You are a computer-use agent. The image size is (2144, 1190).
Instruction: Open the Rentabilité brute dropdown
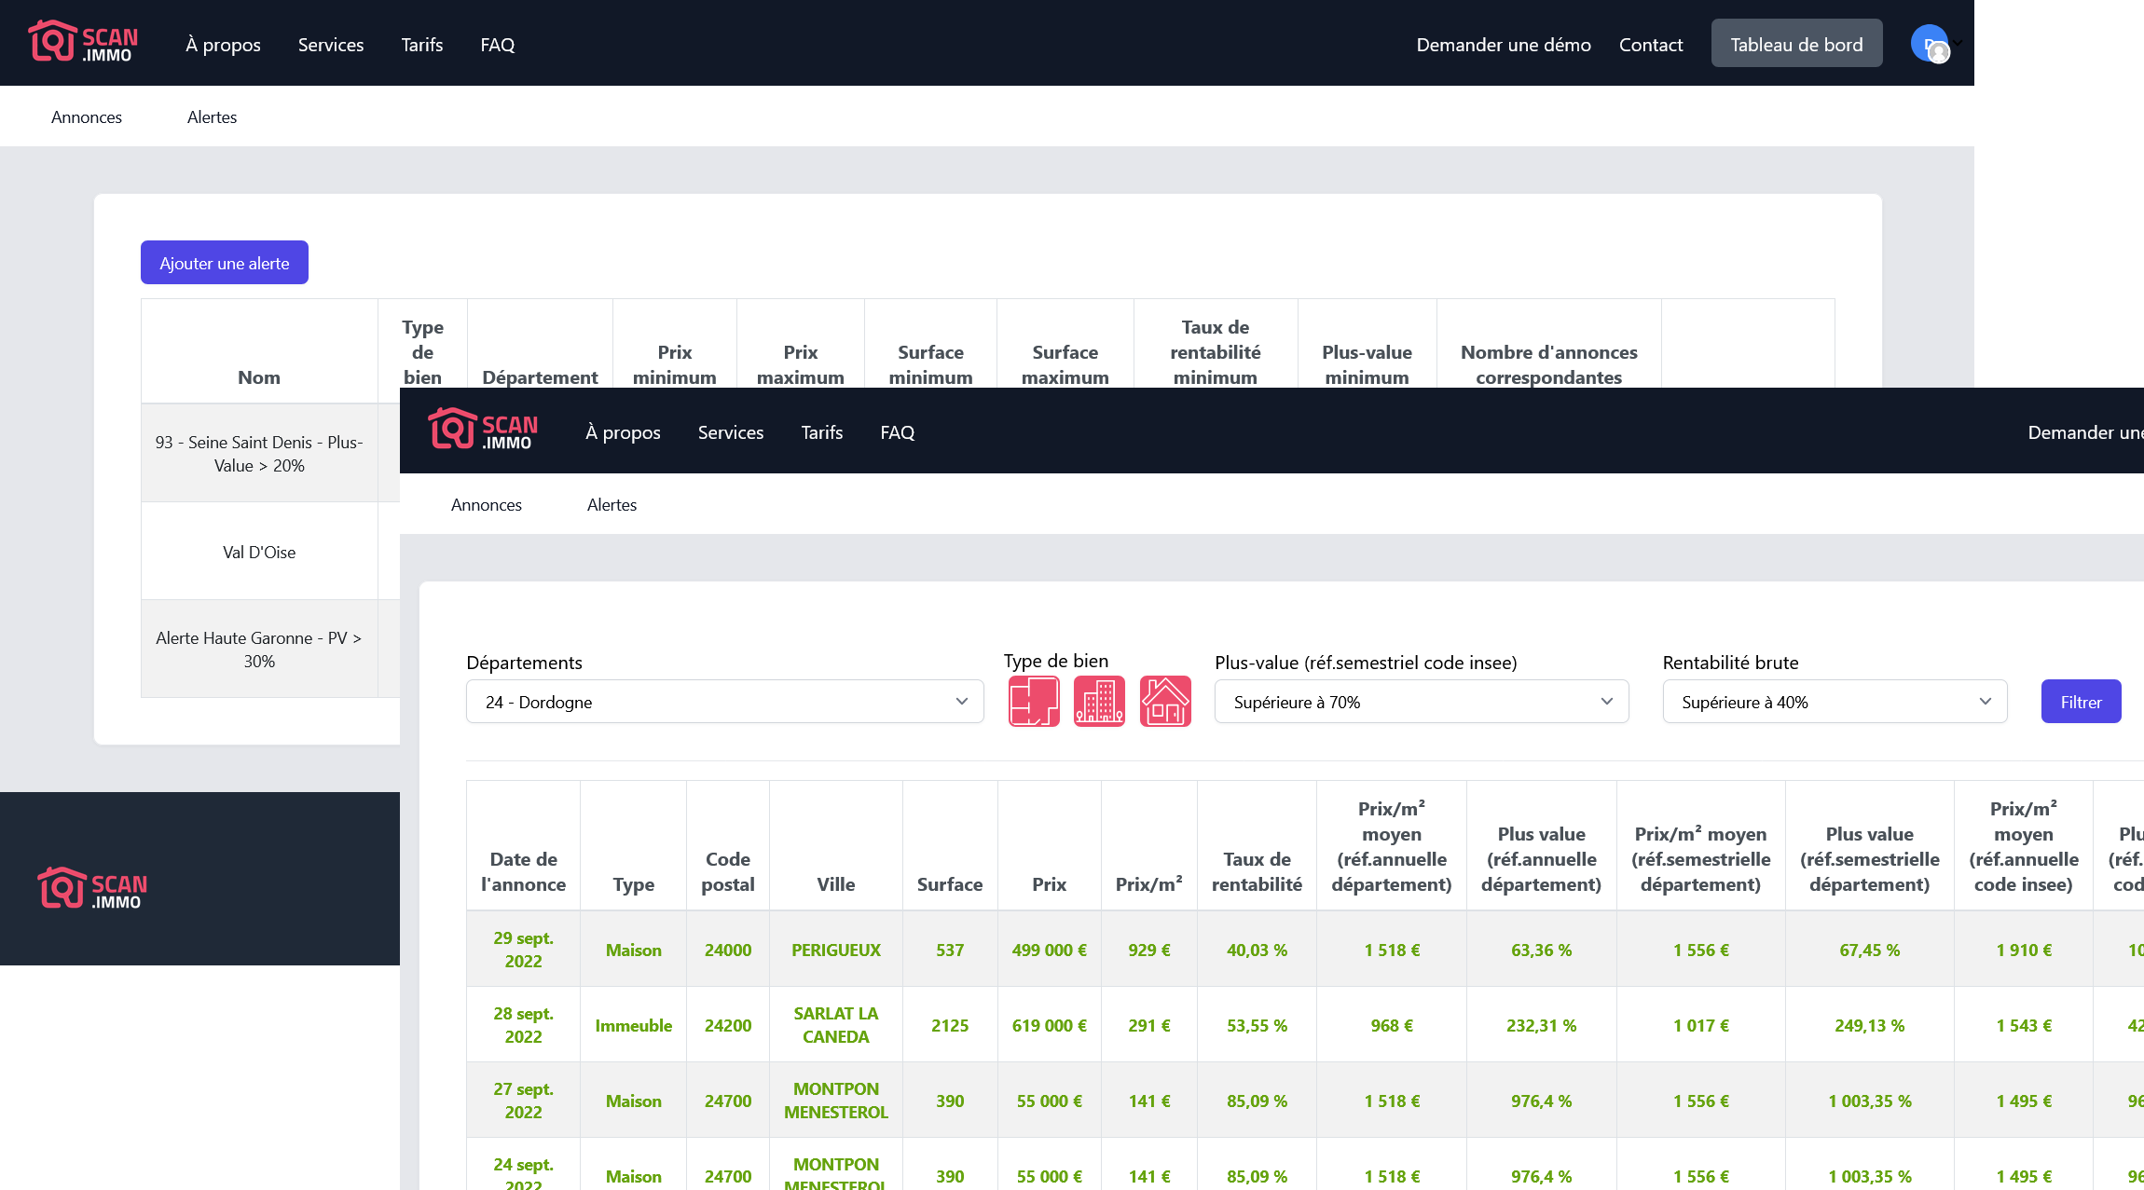click(x=1833, y=701)
